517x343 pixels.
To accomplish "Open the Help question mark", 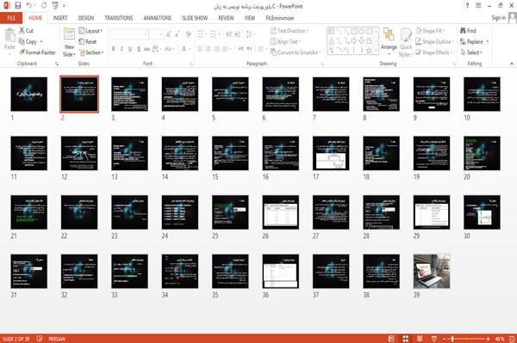I will [x=467, y=6].
